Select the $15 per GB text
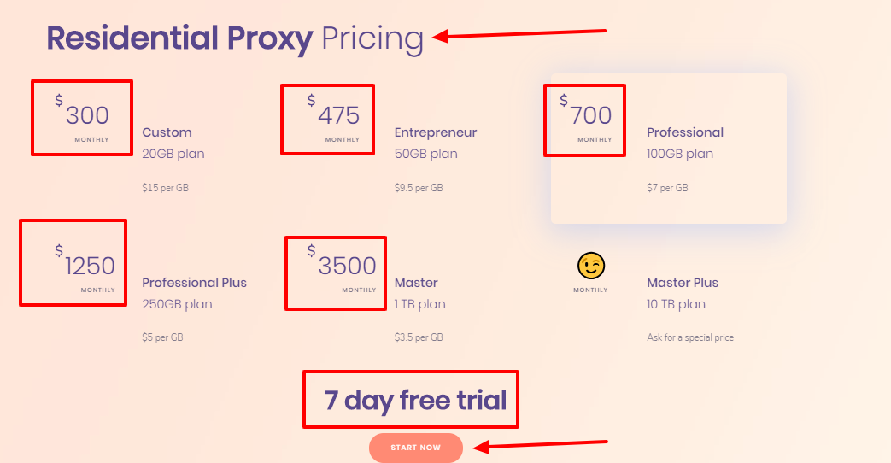 (x=165, y=187)
